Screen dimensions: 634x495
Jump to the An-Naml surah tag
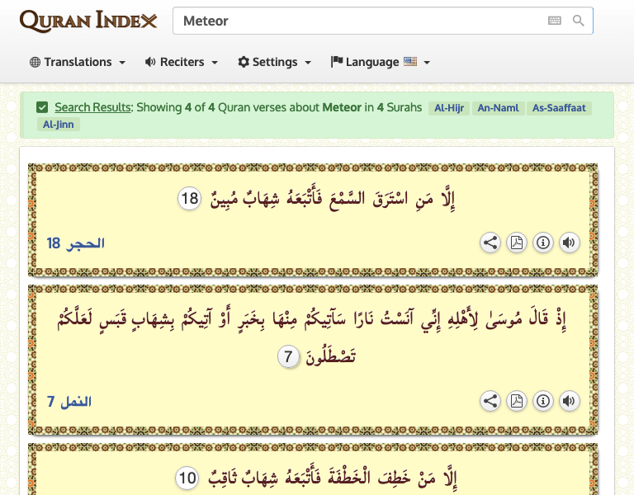click(x=498, y=108)
